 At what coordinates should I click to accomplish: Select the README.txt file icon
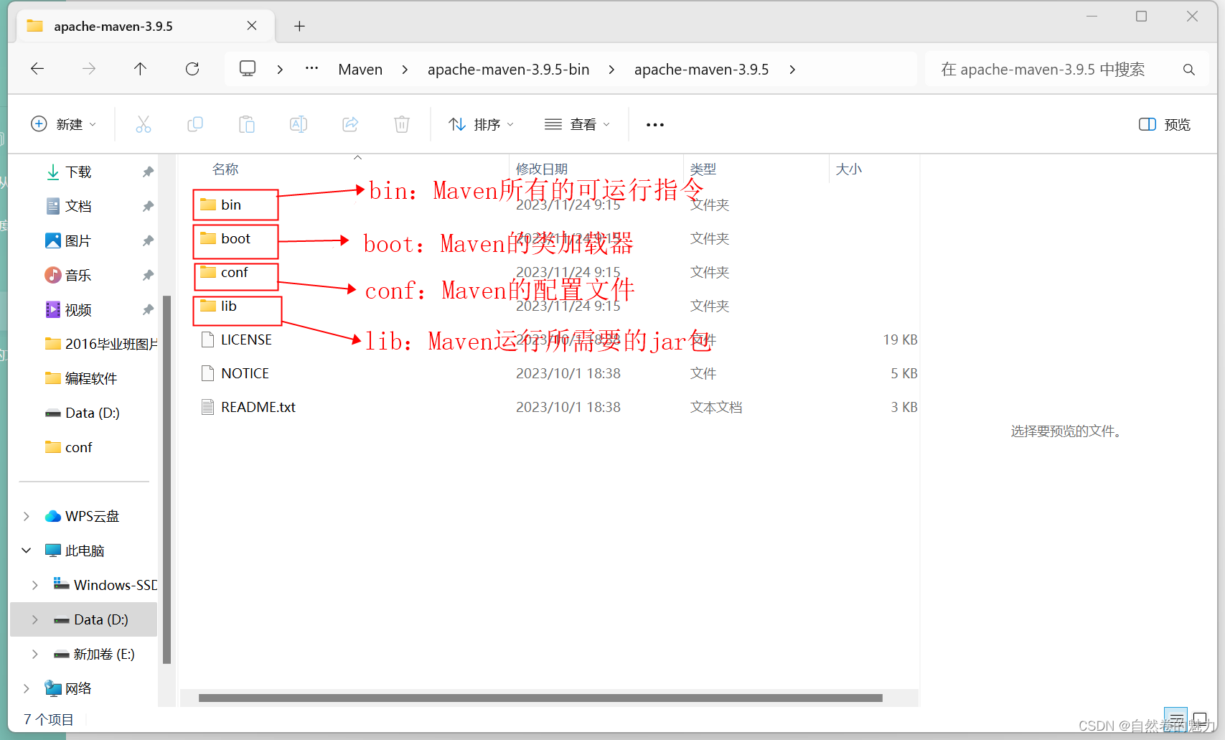pyautogui.click(x=208, y=407)
